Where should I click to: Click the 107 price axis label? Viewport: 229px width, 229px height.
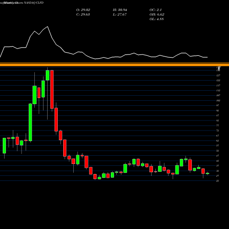click(x=218, y=95)
